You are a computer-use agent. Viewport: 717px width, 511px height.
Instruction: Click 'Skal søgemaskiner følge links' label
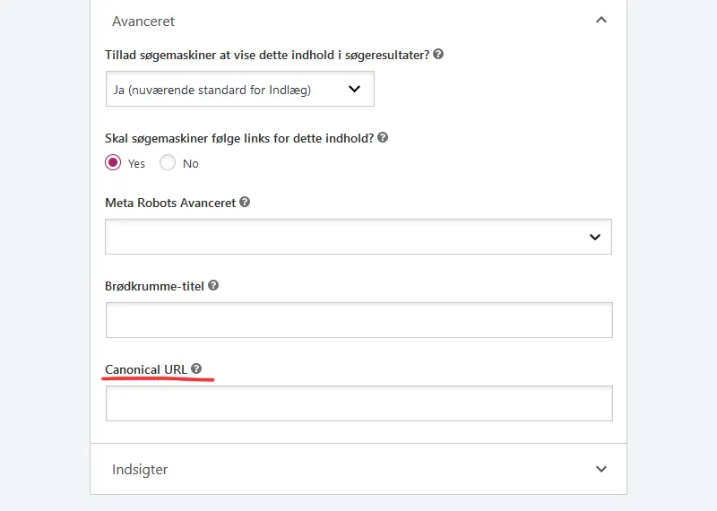(239, 138)
